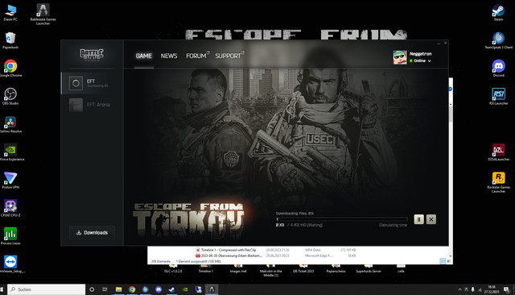Open Chrome from the taskbar

click(x=132, y=289)
